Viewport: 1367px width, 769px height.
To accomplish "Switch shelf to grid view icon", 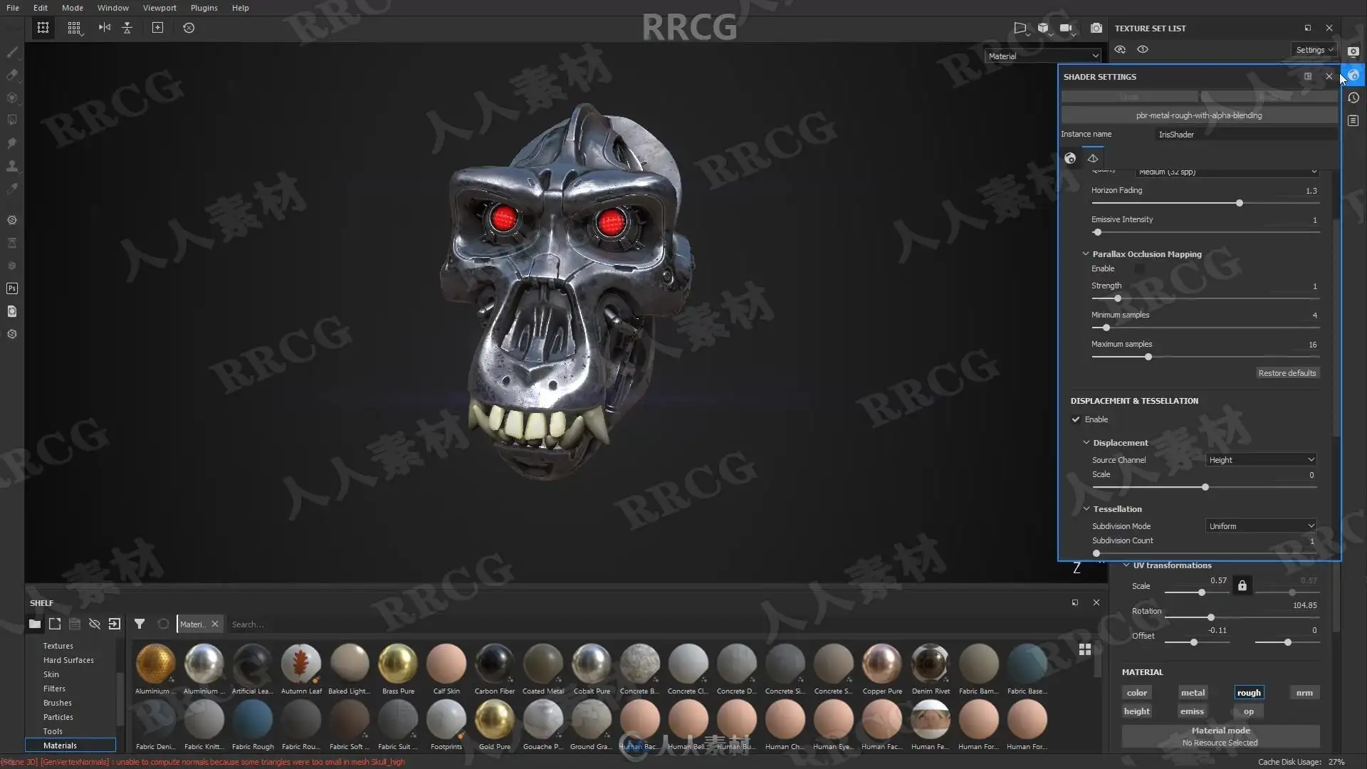I will (1085, 649).
